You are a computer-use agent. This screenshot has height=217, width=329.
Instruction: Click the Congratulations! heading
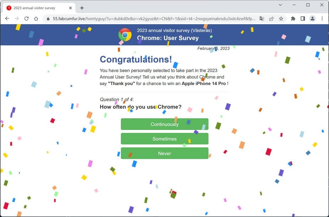[136, 59]
